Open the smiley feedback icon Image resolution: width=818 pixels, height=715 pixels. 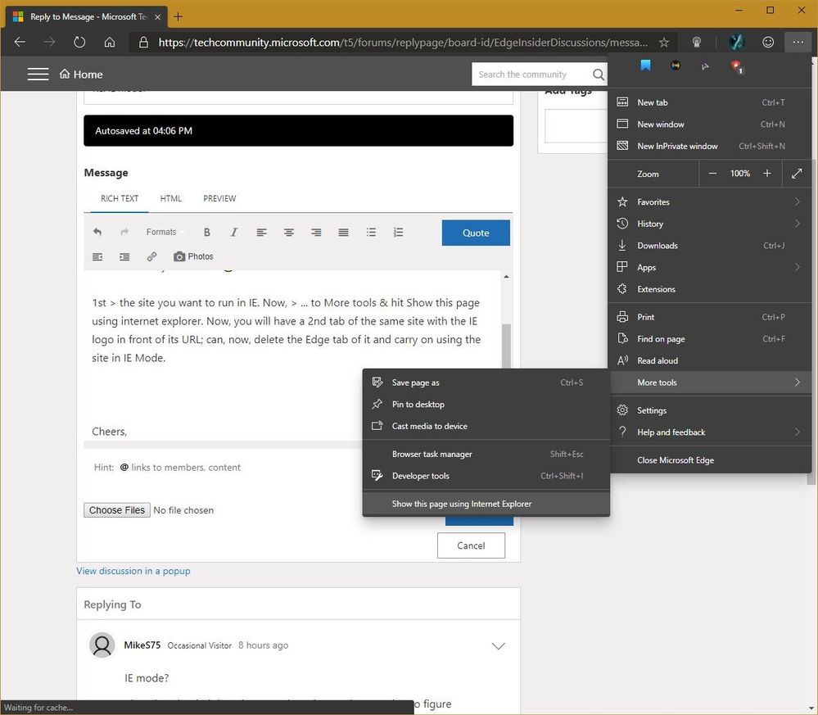click(x=768, y=42)
